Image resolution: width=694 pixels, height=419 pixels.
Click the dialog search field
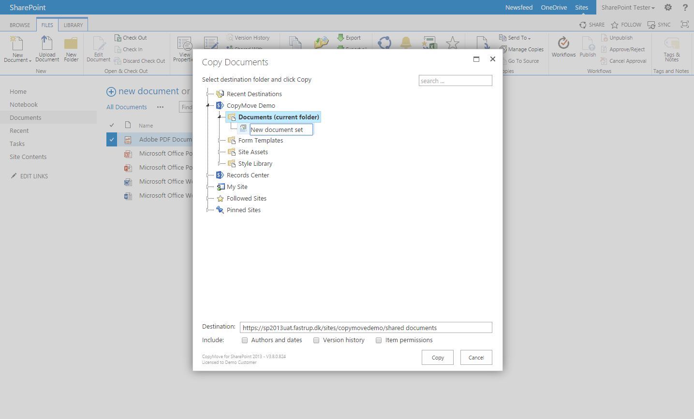pos(456,81)
